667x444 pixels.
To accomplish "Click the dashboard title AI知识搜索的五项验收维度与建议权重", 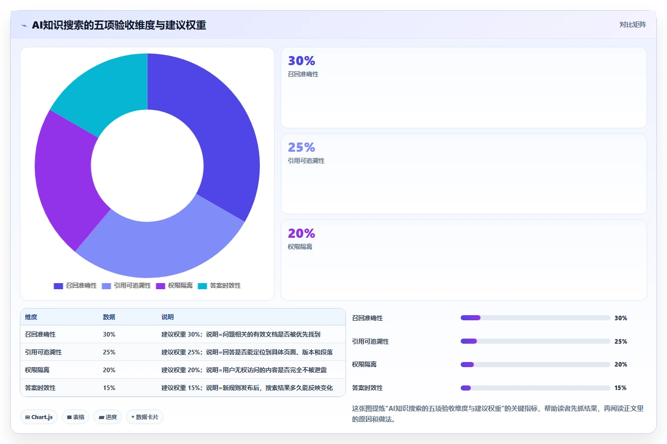I will [x=119, y=25].
